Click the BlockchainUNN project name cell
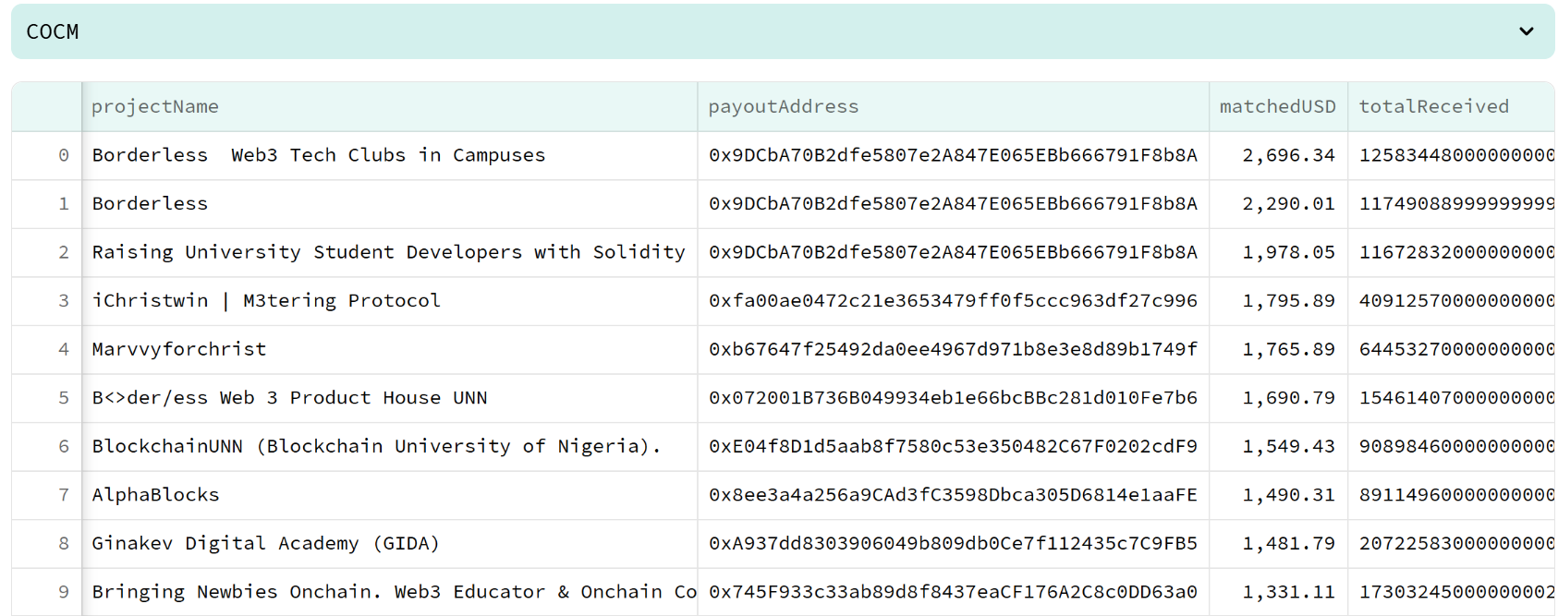1558x616 pixels. (389, 446)
